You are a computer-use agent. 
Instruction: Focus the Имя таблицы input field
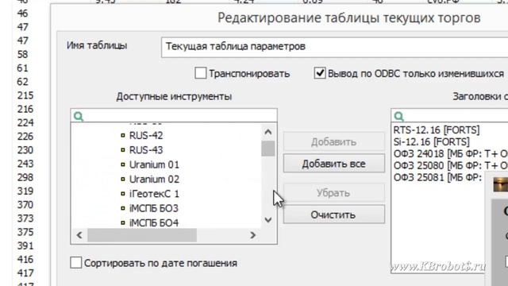click(x=334, y=48)
